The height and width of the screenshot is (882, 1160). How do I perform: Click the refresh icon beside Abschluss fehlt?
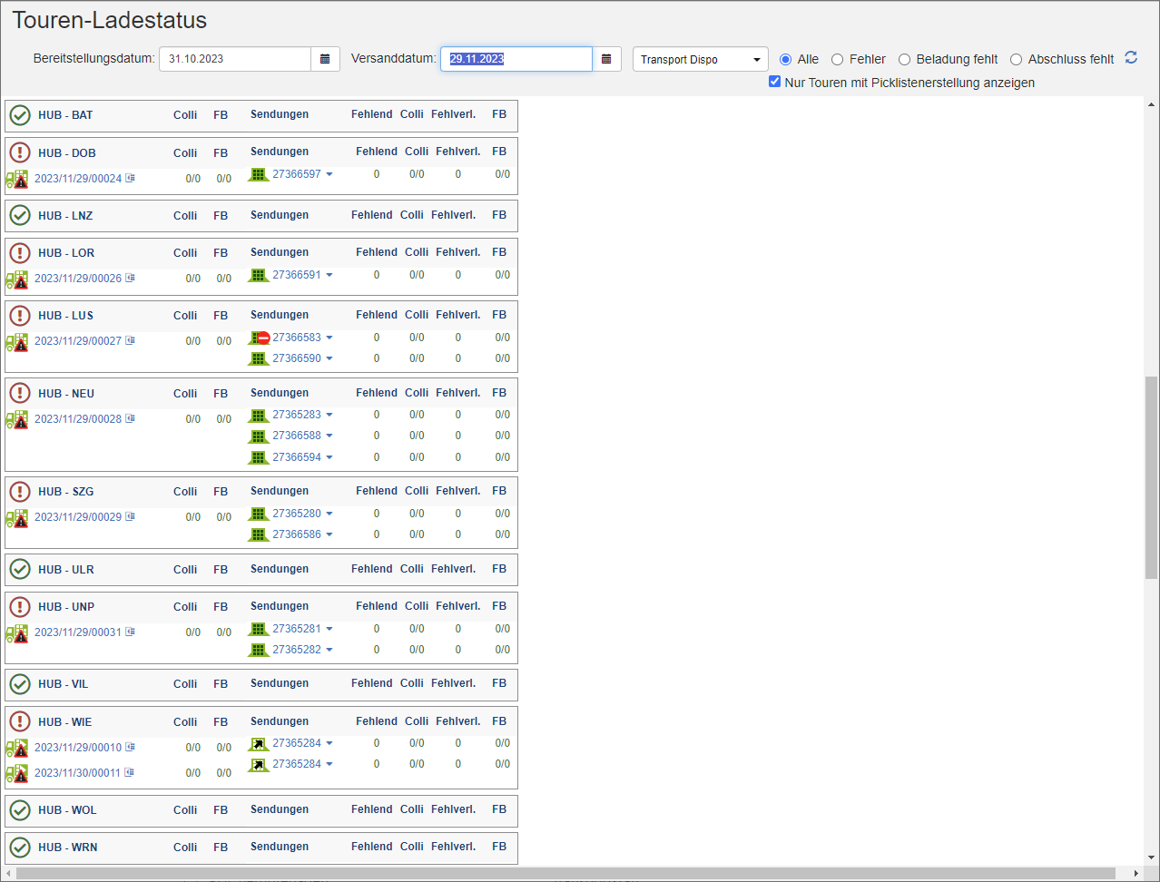click(x=1131, y=58)
